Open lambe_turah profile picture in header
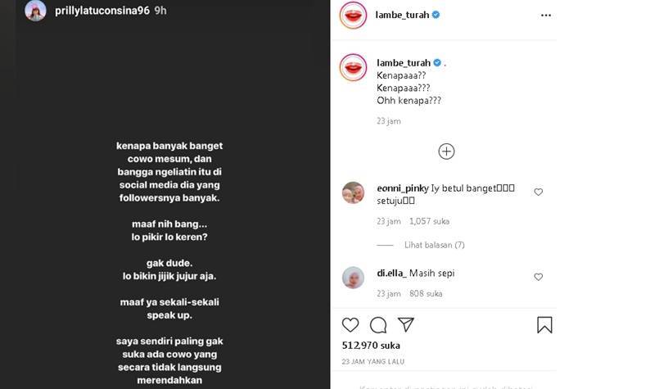Image resolution: width=655 pixels, height=389 pixels. click(353, 15)
